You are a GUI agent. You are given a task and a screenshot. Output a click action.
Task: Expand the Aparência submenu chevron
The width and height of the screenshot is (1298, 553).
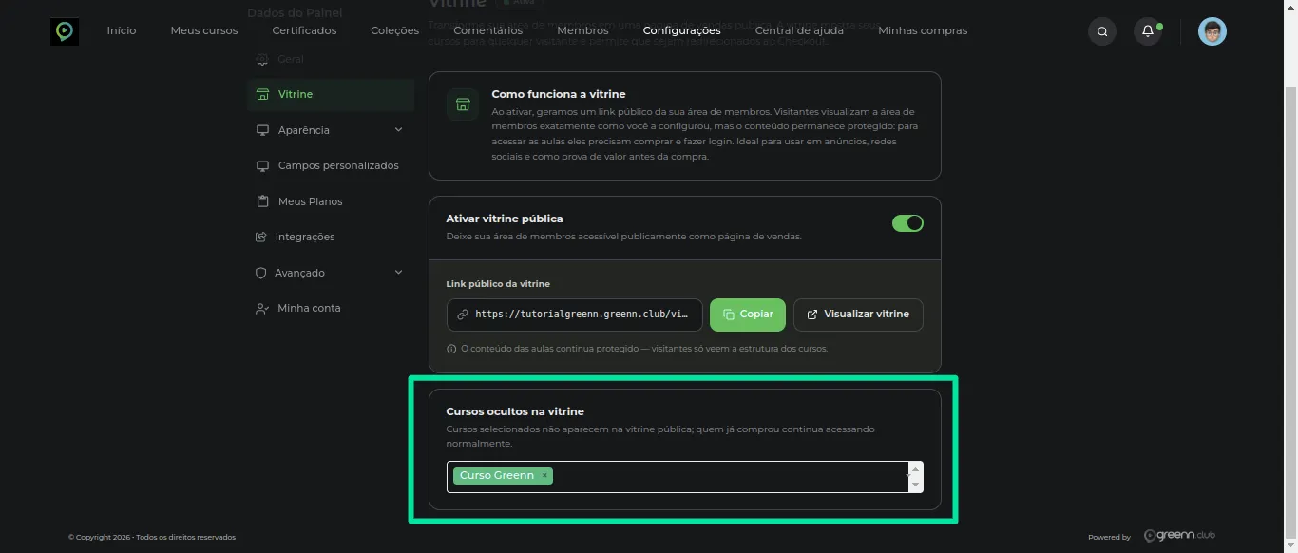tap(398, 130)
